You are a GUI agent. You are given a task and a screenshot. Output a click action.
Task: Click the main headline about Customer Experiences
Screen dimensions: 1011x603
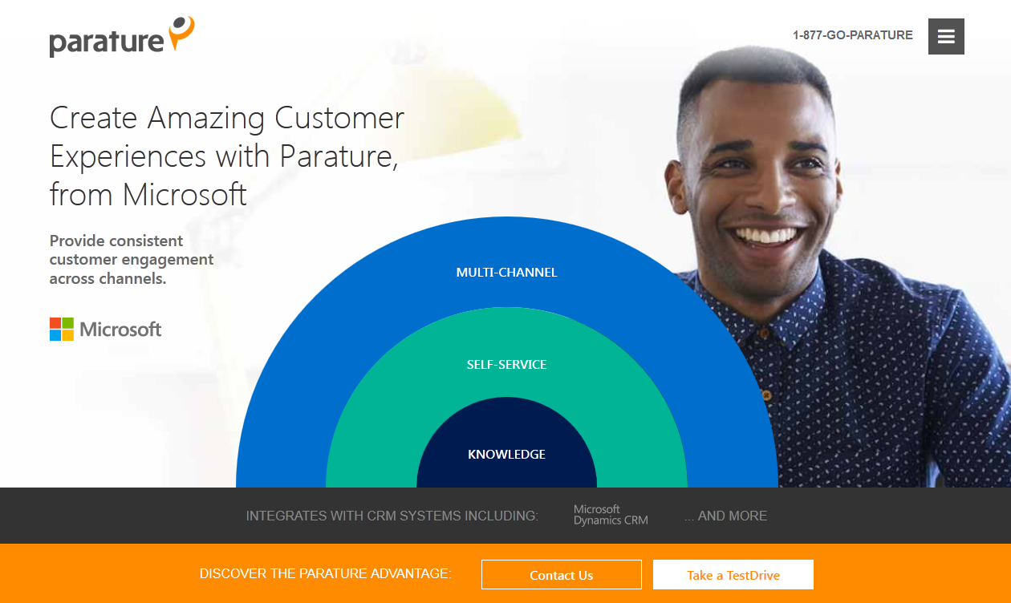point(227,156)
